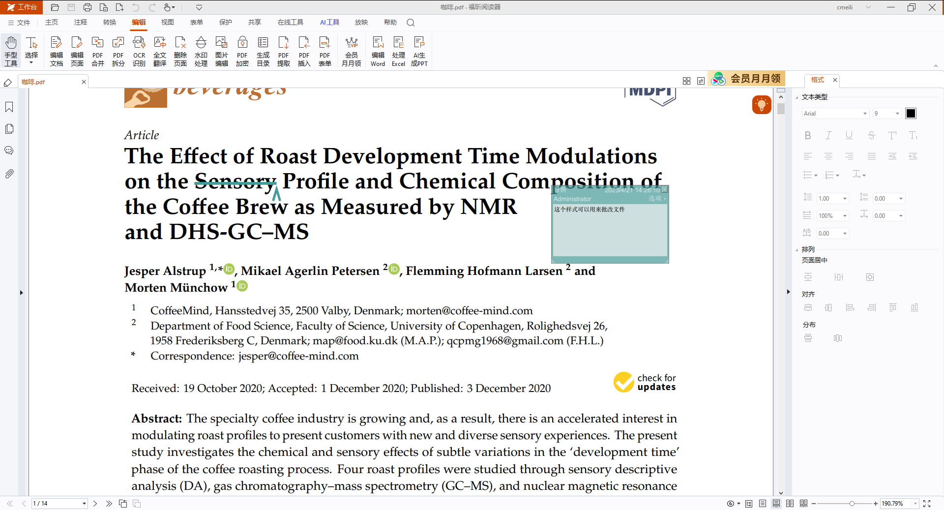Click the PDF insert icon
This screenshot has height=510, width=944.
[x=304, y=51]
